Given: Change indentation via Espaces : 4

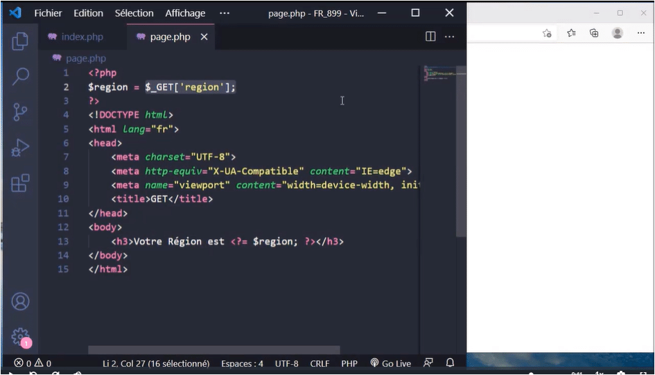Looking at the screenshot, I should pos(243,363).
